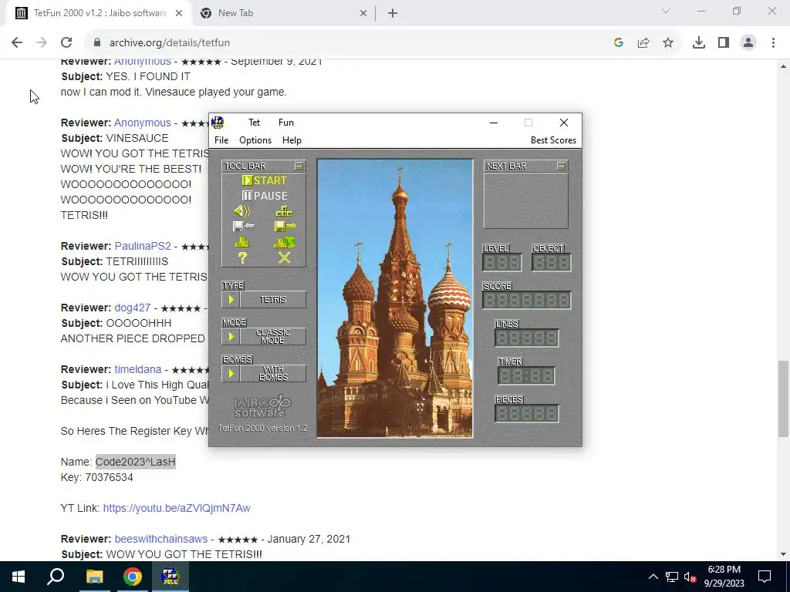Screen dimensions: 790x592
Task: Open Chrome profile avatar
Action: 748,43
